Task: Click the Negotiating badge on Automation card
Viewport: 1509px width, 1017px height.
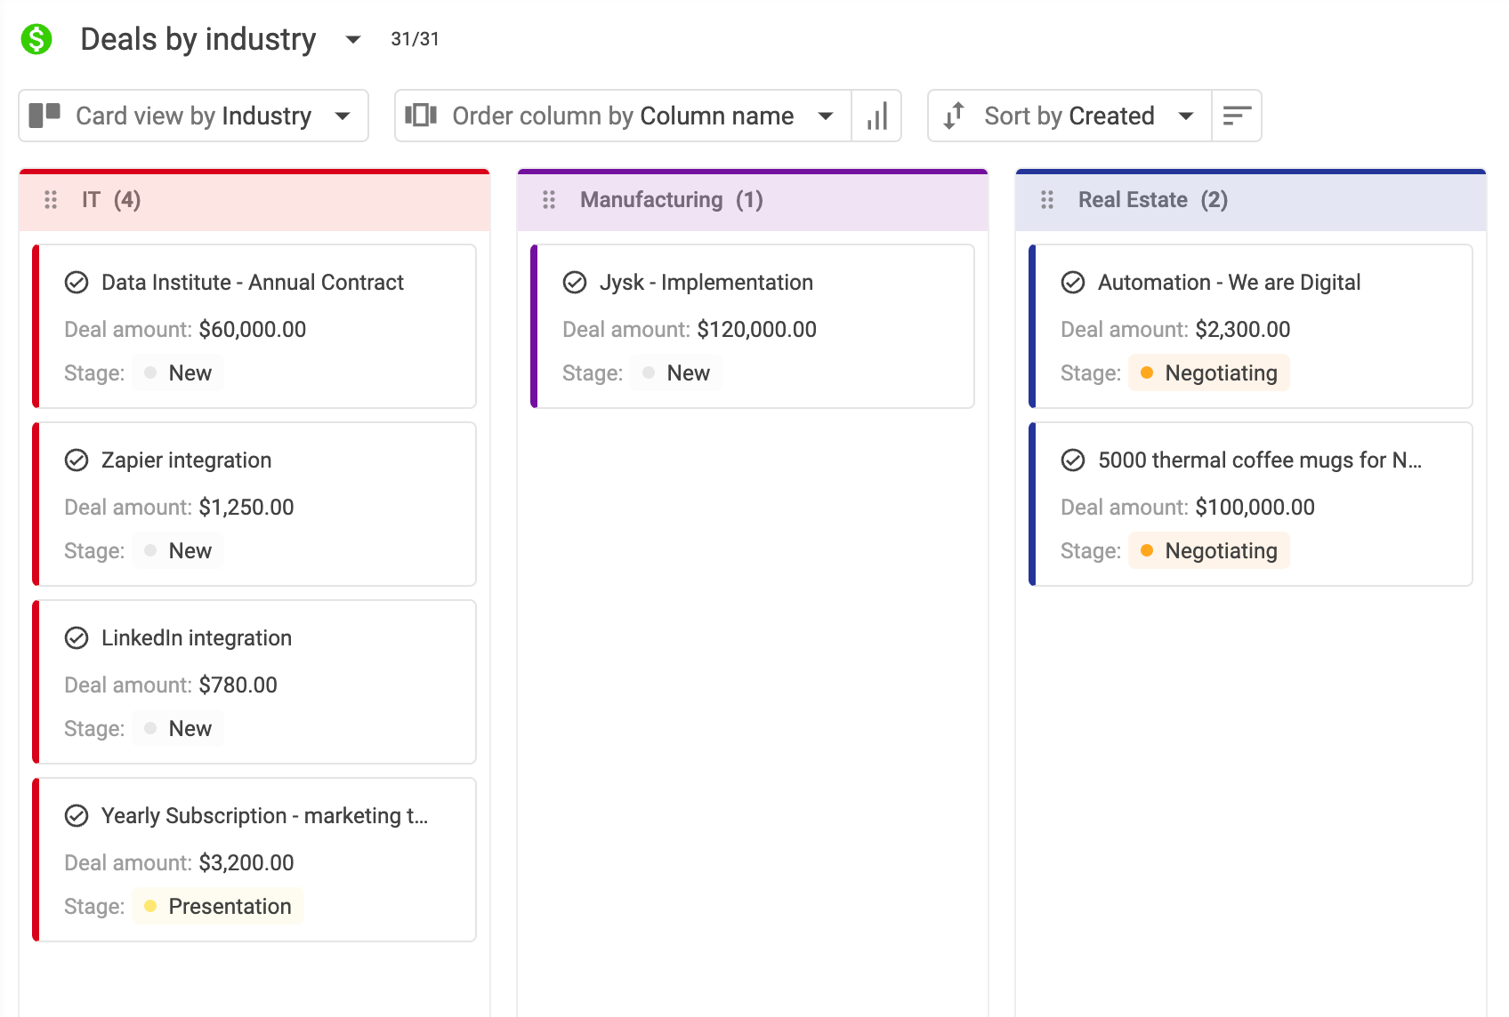Action: coord(1209,373)
